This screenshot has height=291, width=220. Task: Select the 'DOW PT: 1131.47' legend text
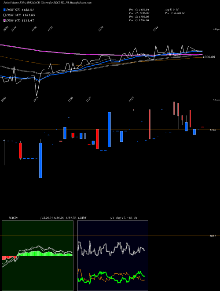pyautogui.click(x=20, y=20)
